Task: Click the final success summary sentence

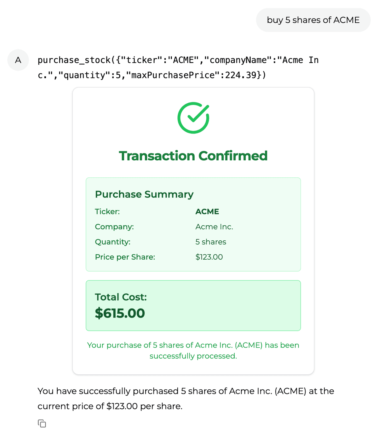Action: coord(186,399)
